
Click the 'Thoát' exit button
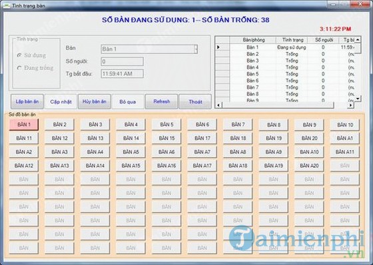coord(195,102)
